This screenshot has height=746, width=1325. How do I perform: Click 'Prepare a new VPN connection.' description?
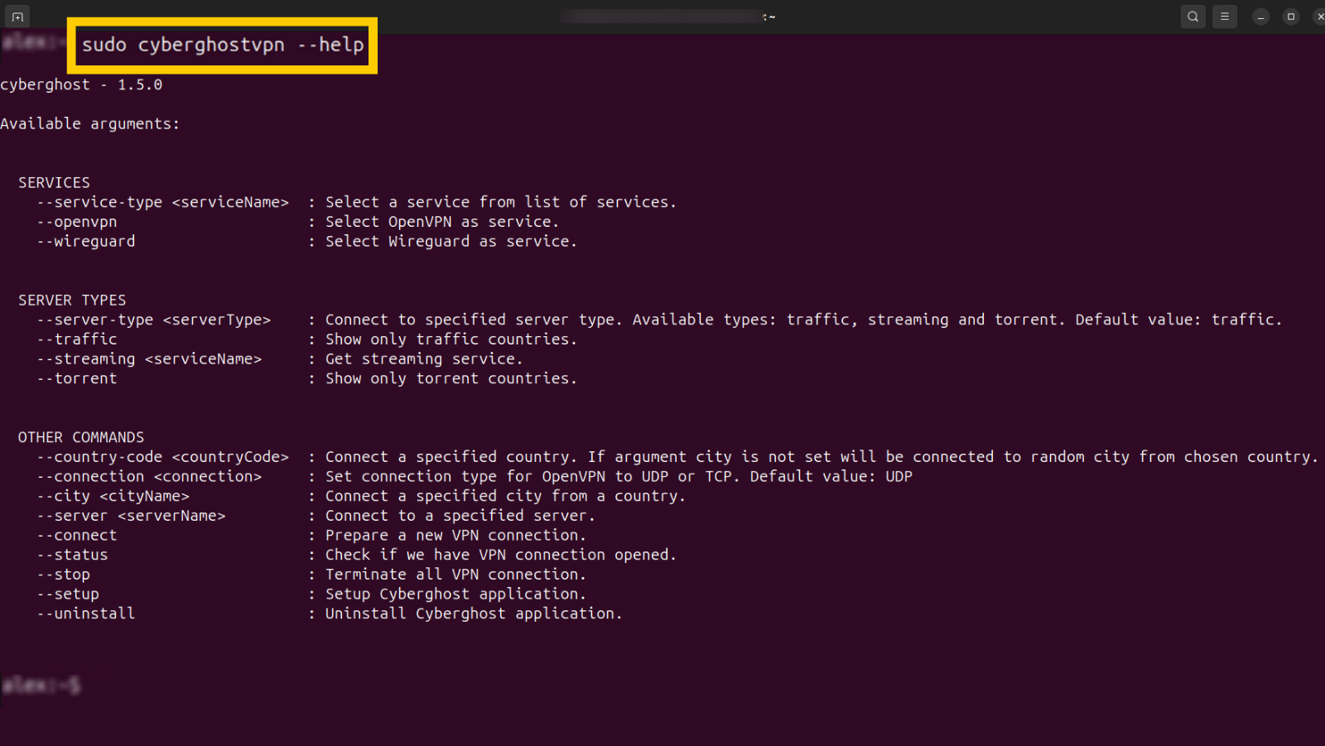[455, 535]
